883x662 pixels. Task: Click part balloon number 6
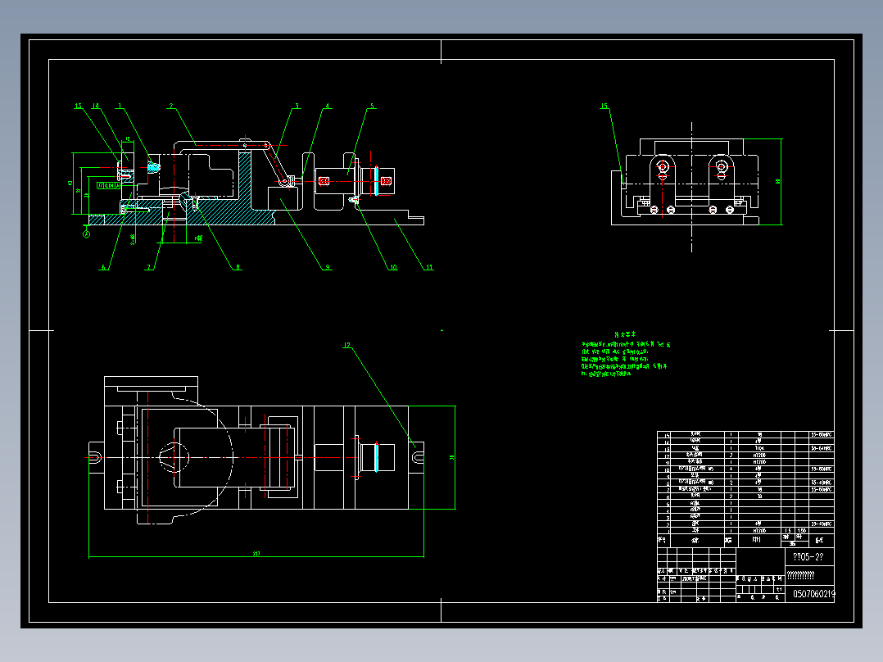click(103, 267)
